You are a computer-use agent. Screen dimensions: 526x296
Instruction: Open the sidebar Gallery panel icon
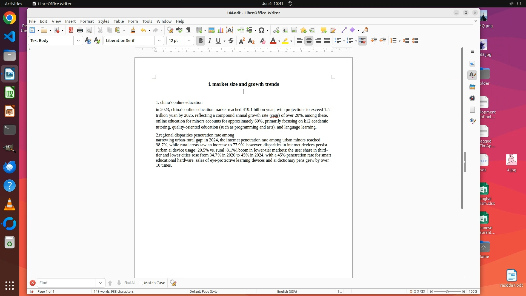[x=472, y=87]
